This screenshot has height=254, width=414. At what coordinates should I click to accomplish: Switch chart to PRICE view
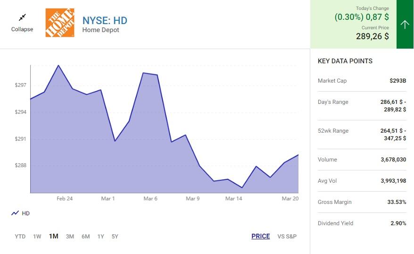point(261,236)
